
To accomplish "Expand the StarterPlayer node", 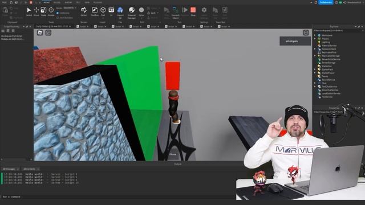I will [315, 73].
